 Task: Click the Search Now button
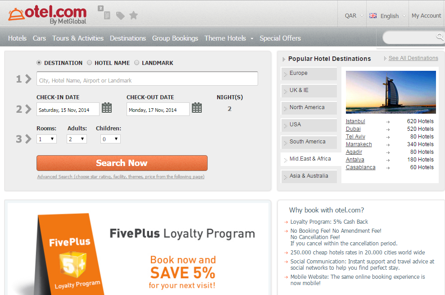tap(122, 163)
